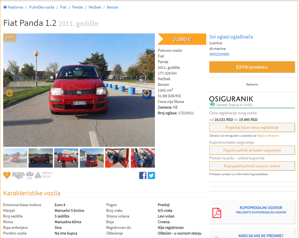Viewport: 299px width, 238px height.
Task: Open Putnička vozila breadcrumb link
Action: (41, 7)
